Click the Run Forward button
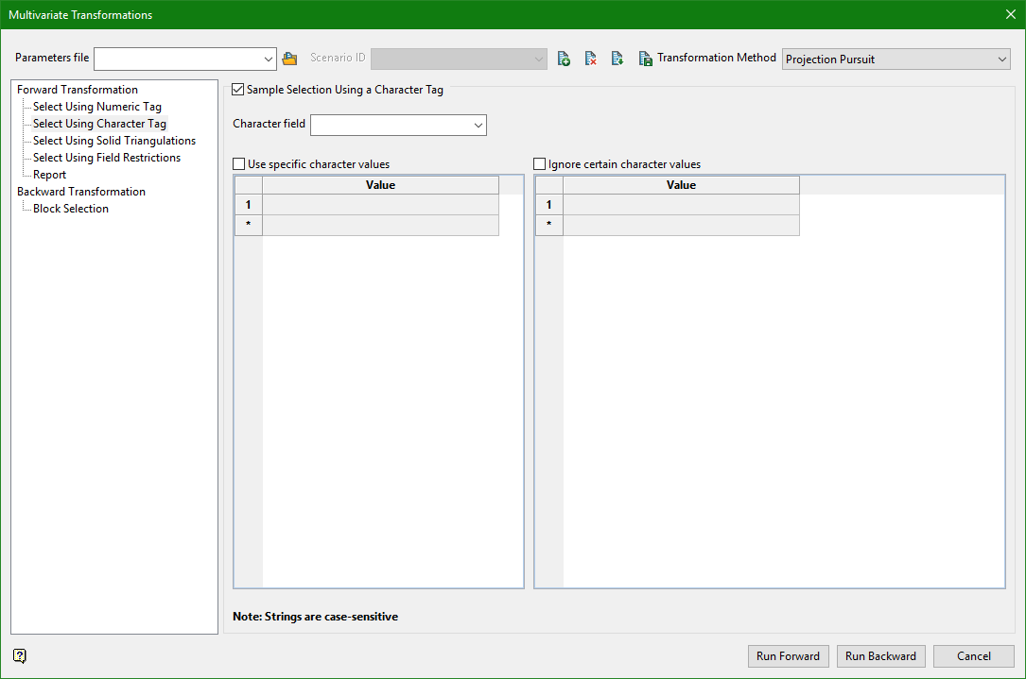This screenshot has width=1026, height=679. [x=788, y=656]
